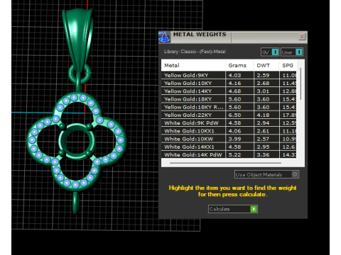Viewport: 341px width, 255px height.
Task: Click the Metal Weights title bar text
Action: (x=200, y=35)
